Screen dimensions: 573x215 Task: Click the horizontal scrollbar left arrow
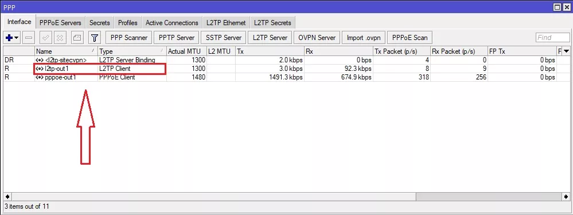[x=7, y=196]
